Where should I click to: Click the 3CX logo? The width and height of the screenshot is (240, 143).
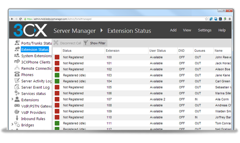(x=30, y=30)
